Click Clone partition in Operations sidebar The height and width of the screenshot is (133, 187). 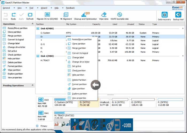[14, 32]
